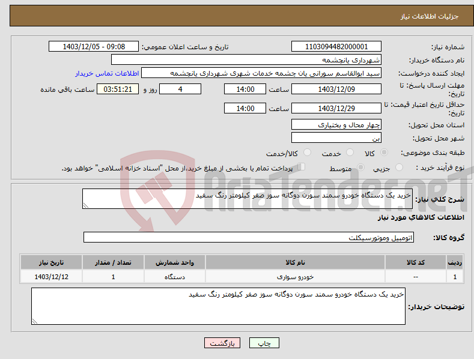The image size is (474, 359).
Task: Click the announcement date field 1403/12/05 - 09:08
Action: pyautogui.click(x=94, y=47)
